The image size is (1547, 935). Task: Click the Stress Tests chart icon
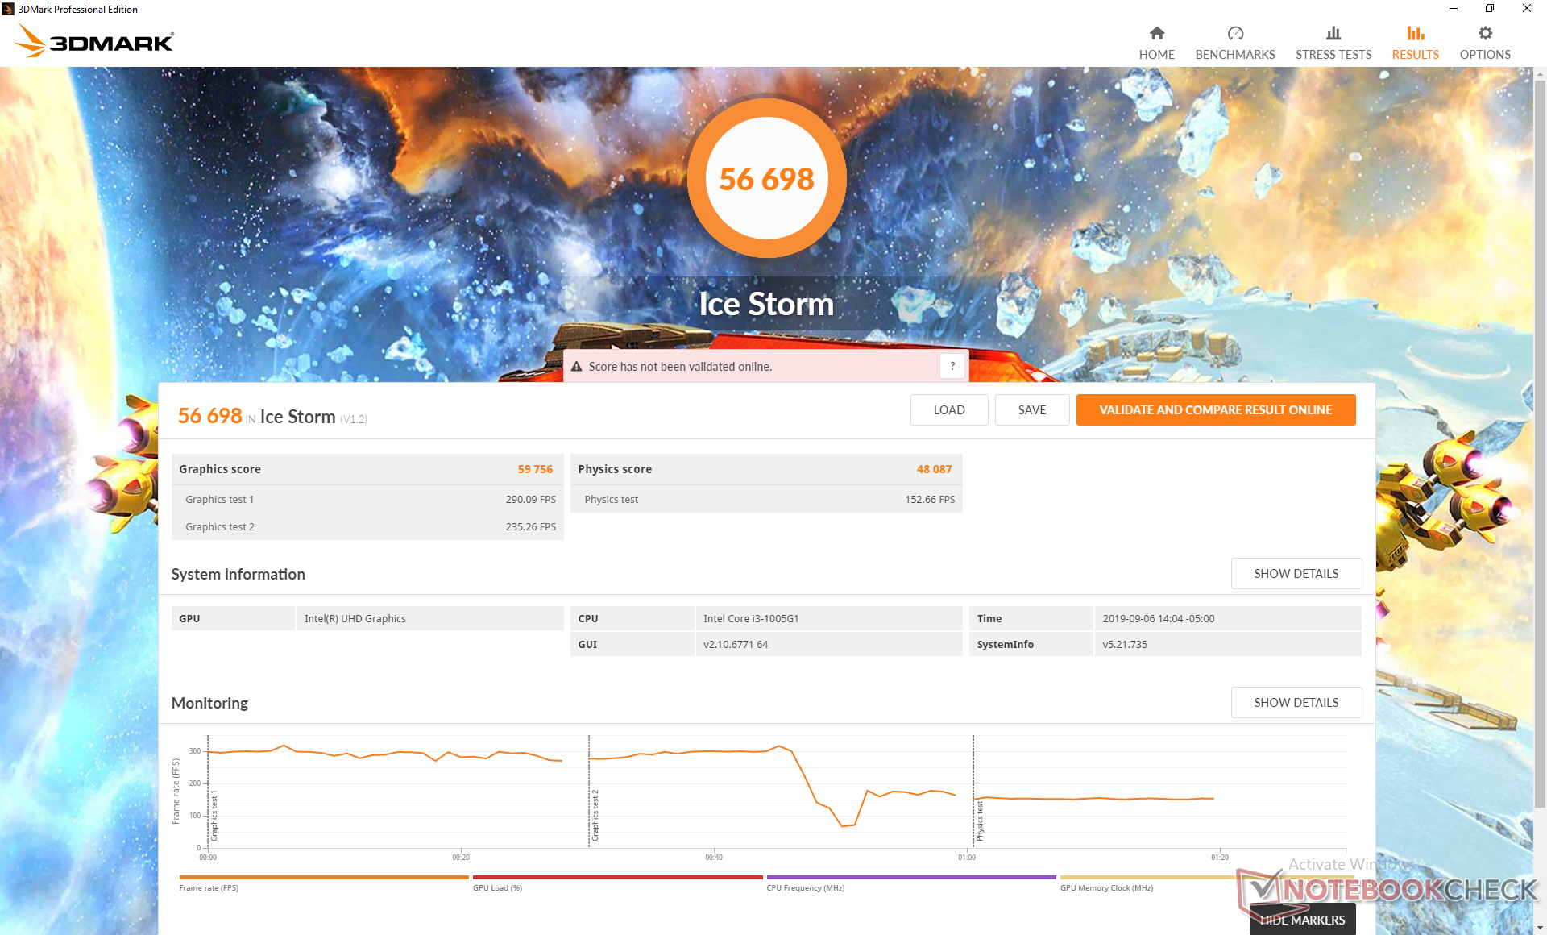click(x=1333, y=33)
